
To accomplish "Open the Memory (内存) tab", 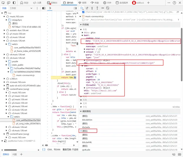I will tap(107, 3).
